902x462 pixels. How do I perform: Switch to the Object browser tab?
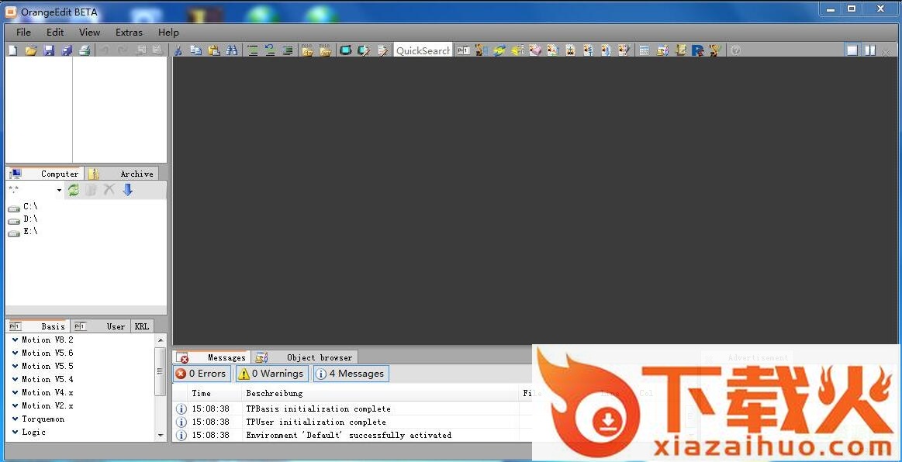coord(305,357)
